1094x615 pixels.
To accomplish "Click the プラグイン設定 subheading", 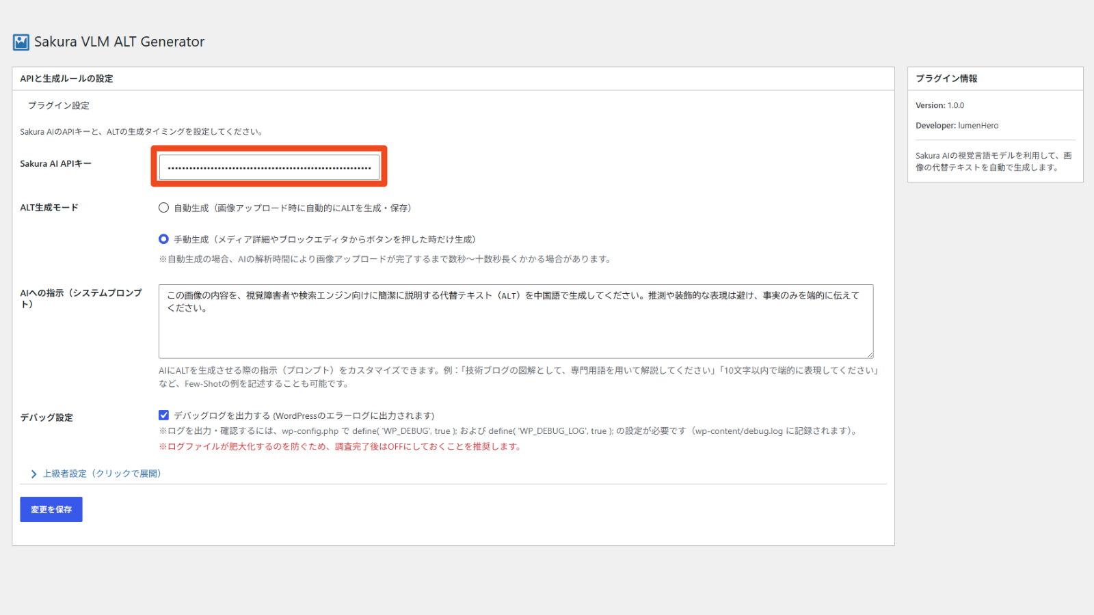I will pos(59,105).
